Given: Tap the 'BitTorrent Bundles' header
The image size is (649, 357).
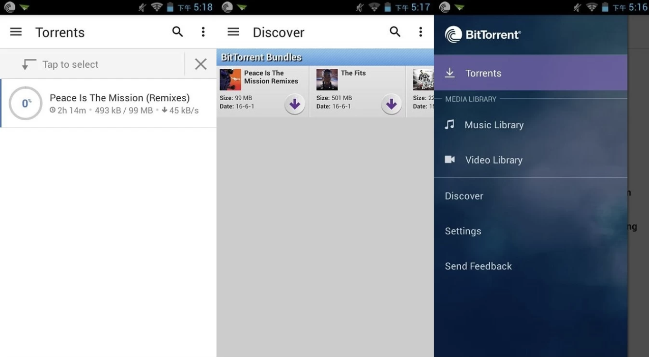Looking at the screenshot, I should click(x=262, y=58).
